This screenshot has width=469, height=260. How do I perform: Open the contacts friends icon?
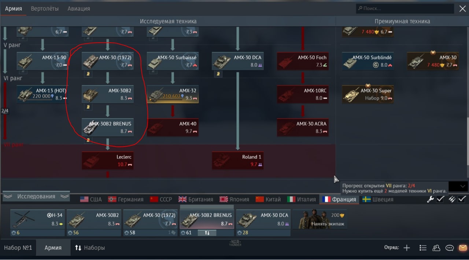(436, 248)
